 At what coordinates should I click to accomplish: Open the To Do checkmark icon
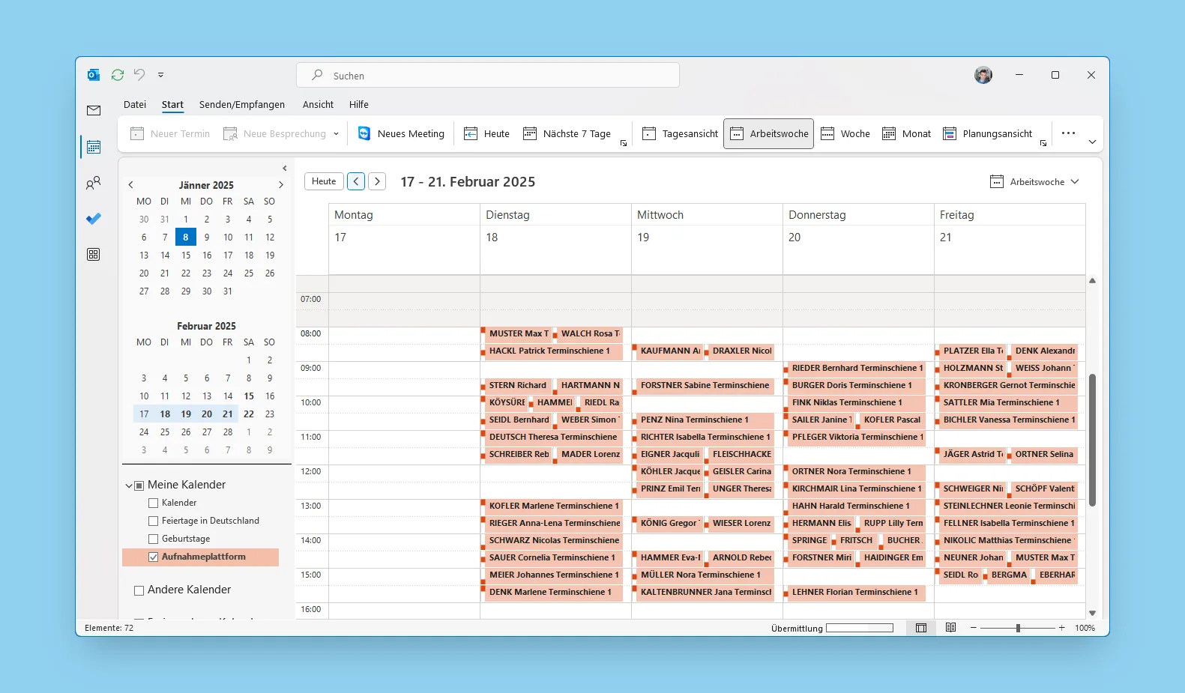[94, 219]
